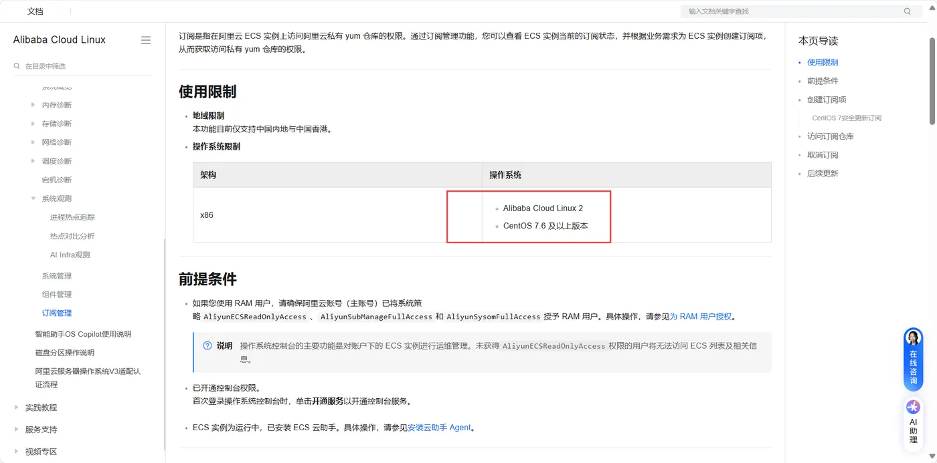Click the page vertical scrollbar thumb

(932, 80)
